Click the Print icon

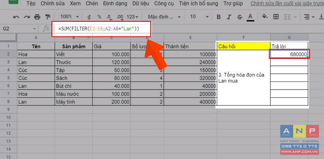pyautogui.click(x=37, y=17)
